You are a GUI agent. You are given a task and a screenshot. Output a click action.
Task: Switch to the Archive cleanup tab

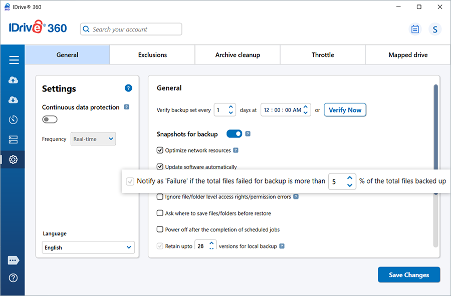[x=238, y=55]
